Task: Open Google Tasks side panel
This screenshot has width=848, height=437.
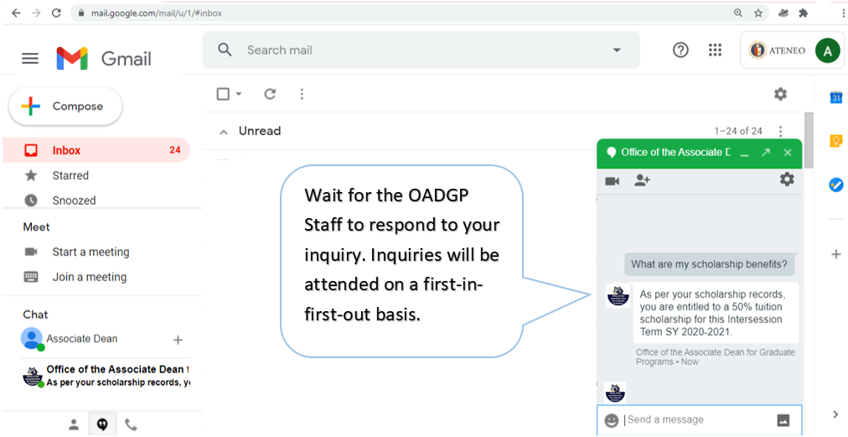Action: 836,185
